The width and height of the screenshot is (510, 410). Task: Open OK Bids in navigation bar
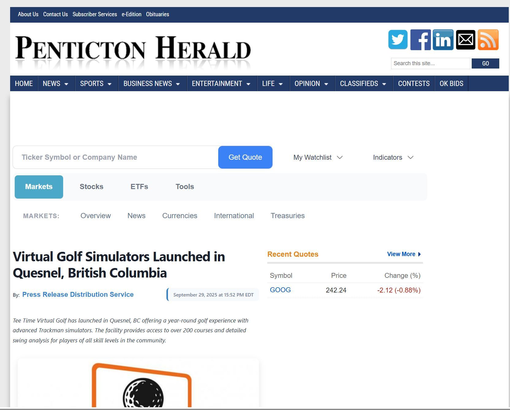[x=451, y=84]
